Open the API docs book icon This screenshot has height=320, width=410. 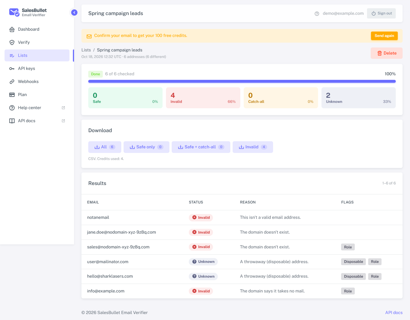[x=12, y=121]
